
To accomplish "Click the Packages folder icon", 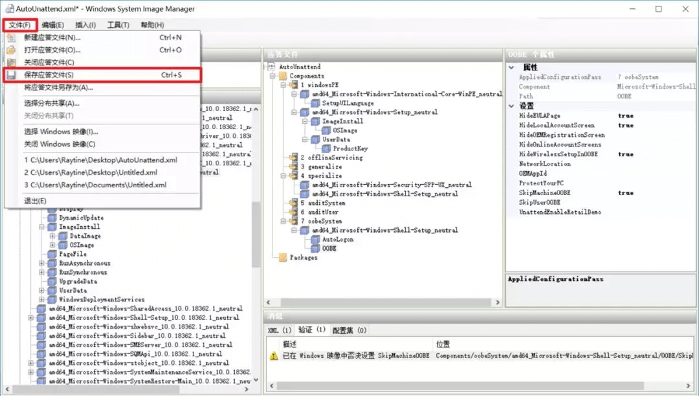I will (282, 258).
